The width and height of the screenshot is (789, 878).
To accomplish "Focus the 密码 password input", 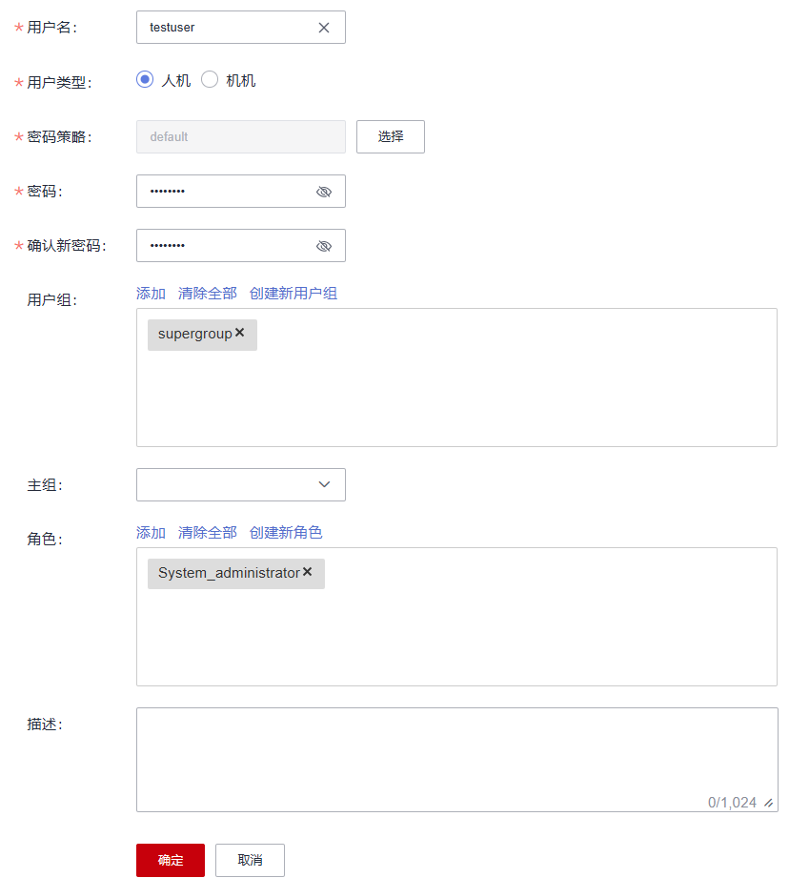I will click(x=241, y=192).
